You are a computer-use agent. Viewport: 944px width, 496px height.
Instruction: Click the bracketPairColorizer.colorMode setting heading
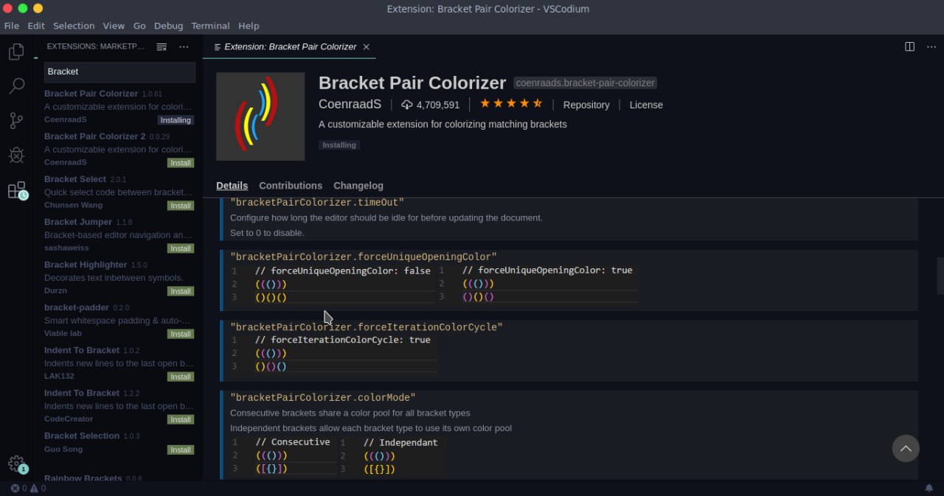point(323,397)
